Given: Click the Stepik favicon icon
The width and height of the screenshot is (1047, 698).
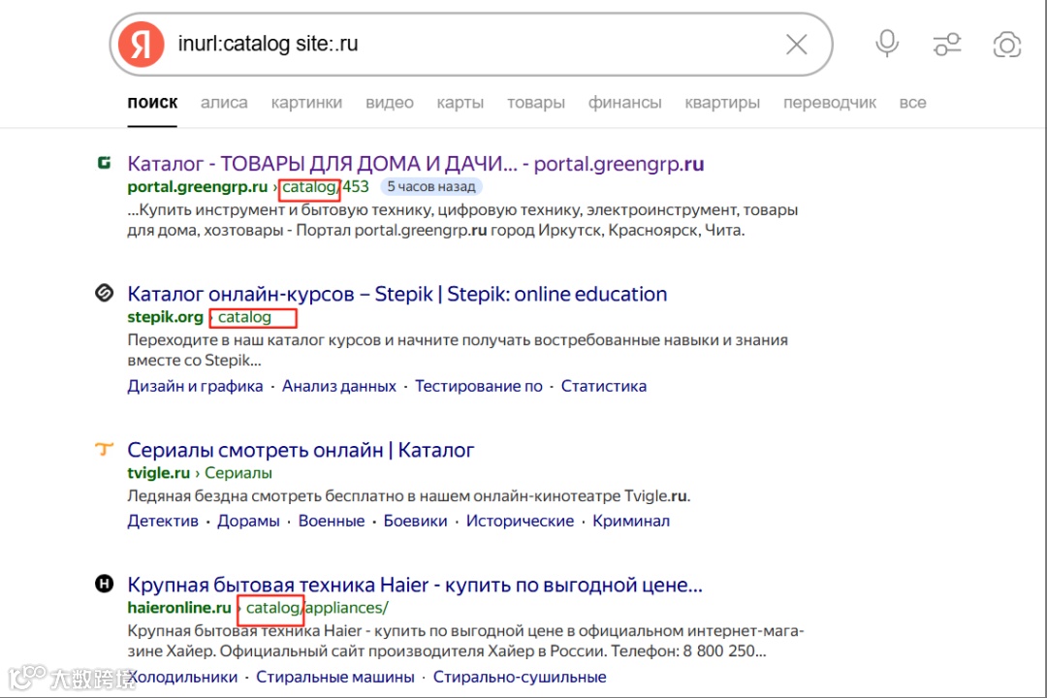Looking at the screenshot, I should (104, 293).
